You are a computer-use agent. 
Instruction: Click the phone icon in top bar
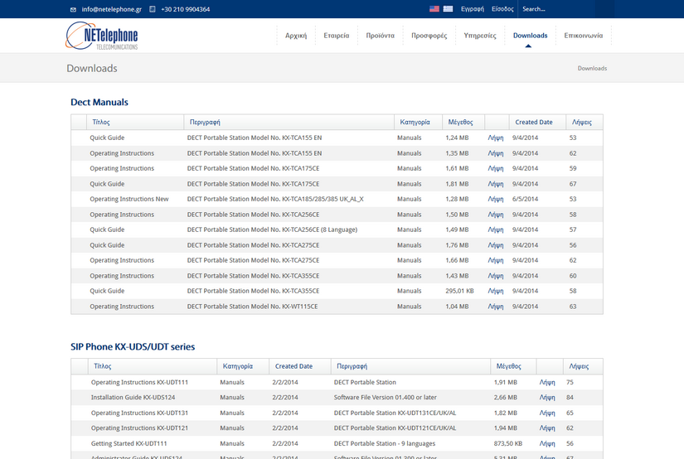coord(152,9)
